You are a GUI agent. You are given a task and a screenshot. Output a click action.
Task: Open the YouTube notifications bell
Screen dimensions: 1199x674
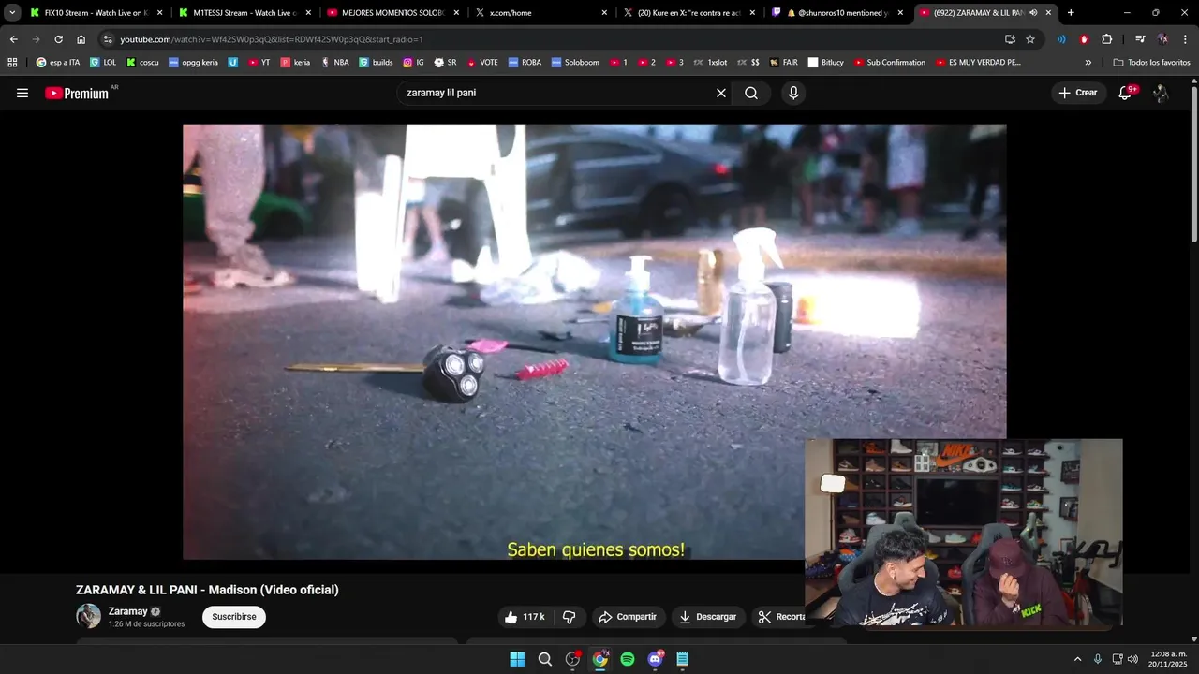pyautogui.click(x=1125, y=93)
